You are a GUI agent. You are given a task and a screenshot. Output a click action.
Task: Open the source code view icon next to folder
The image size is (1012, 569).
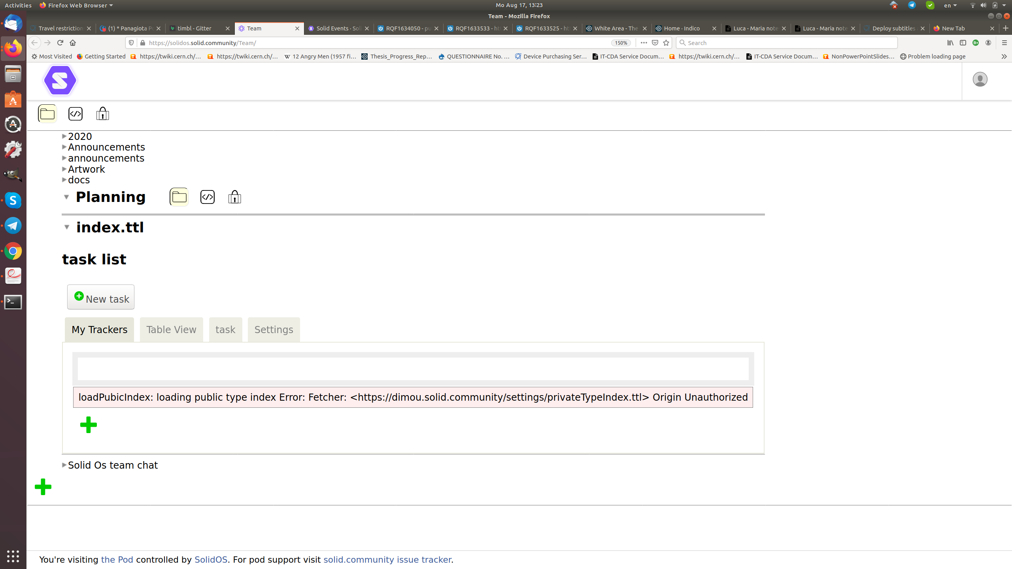[x=75, y=113]
